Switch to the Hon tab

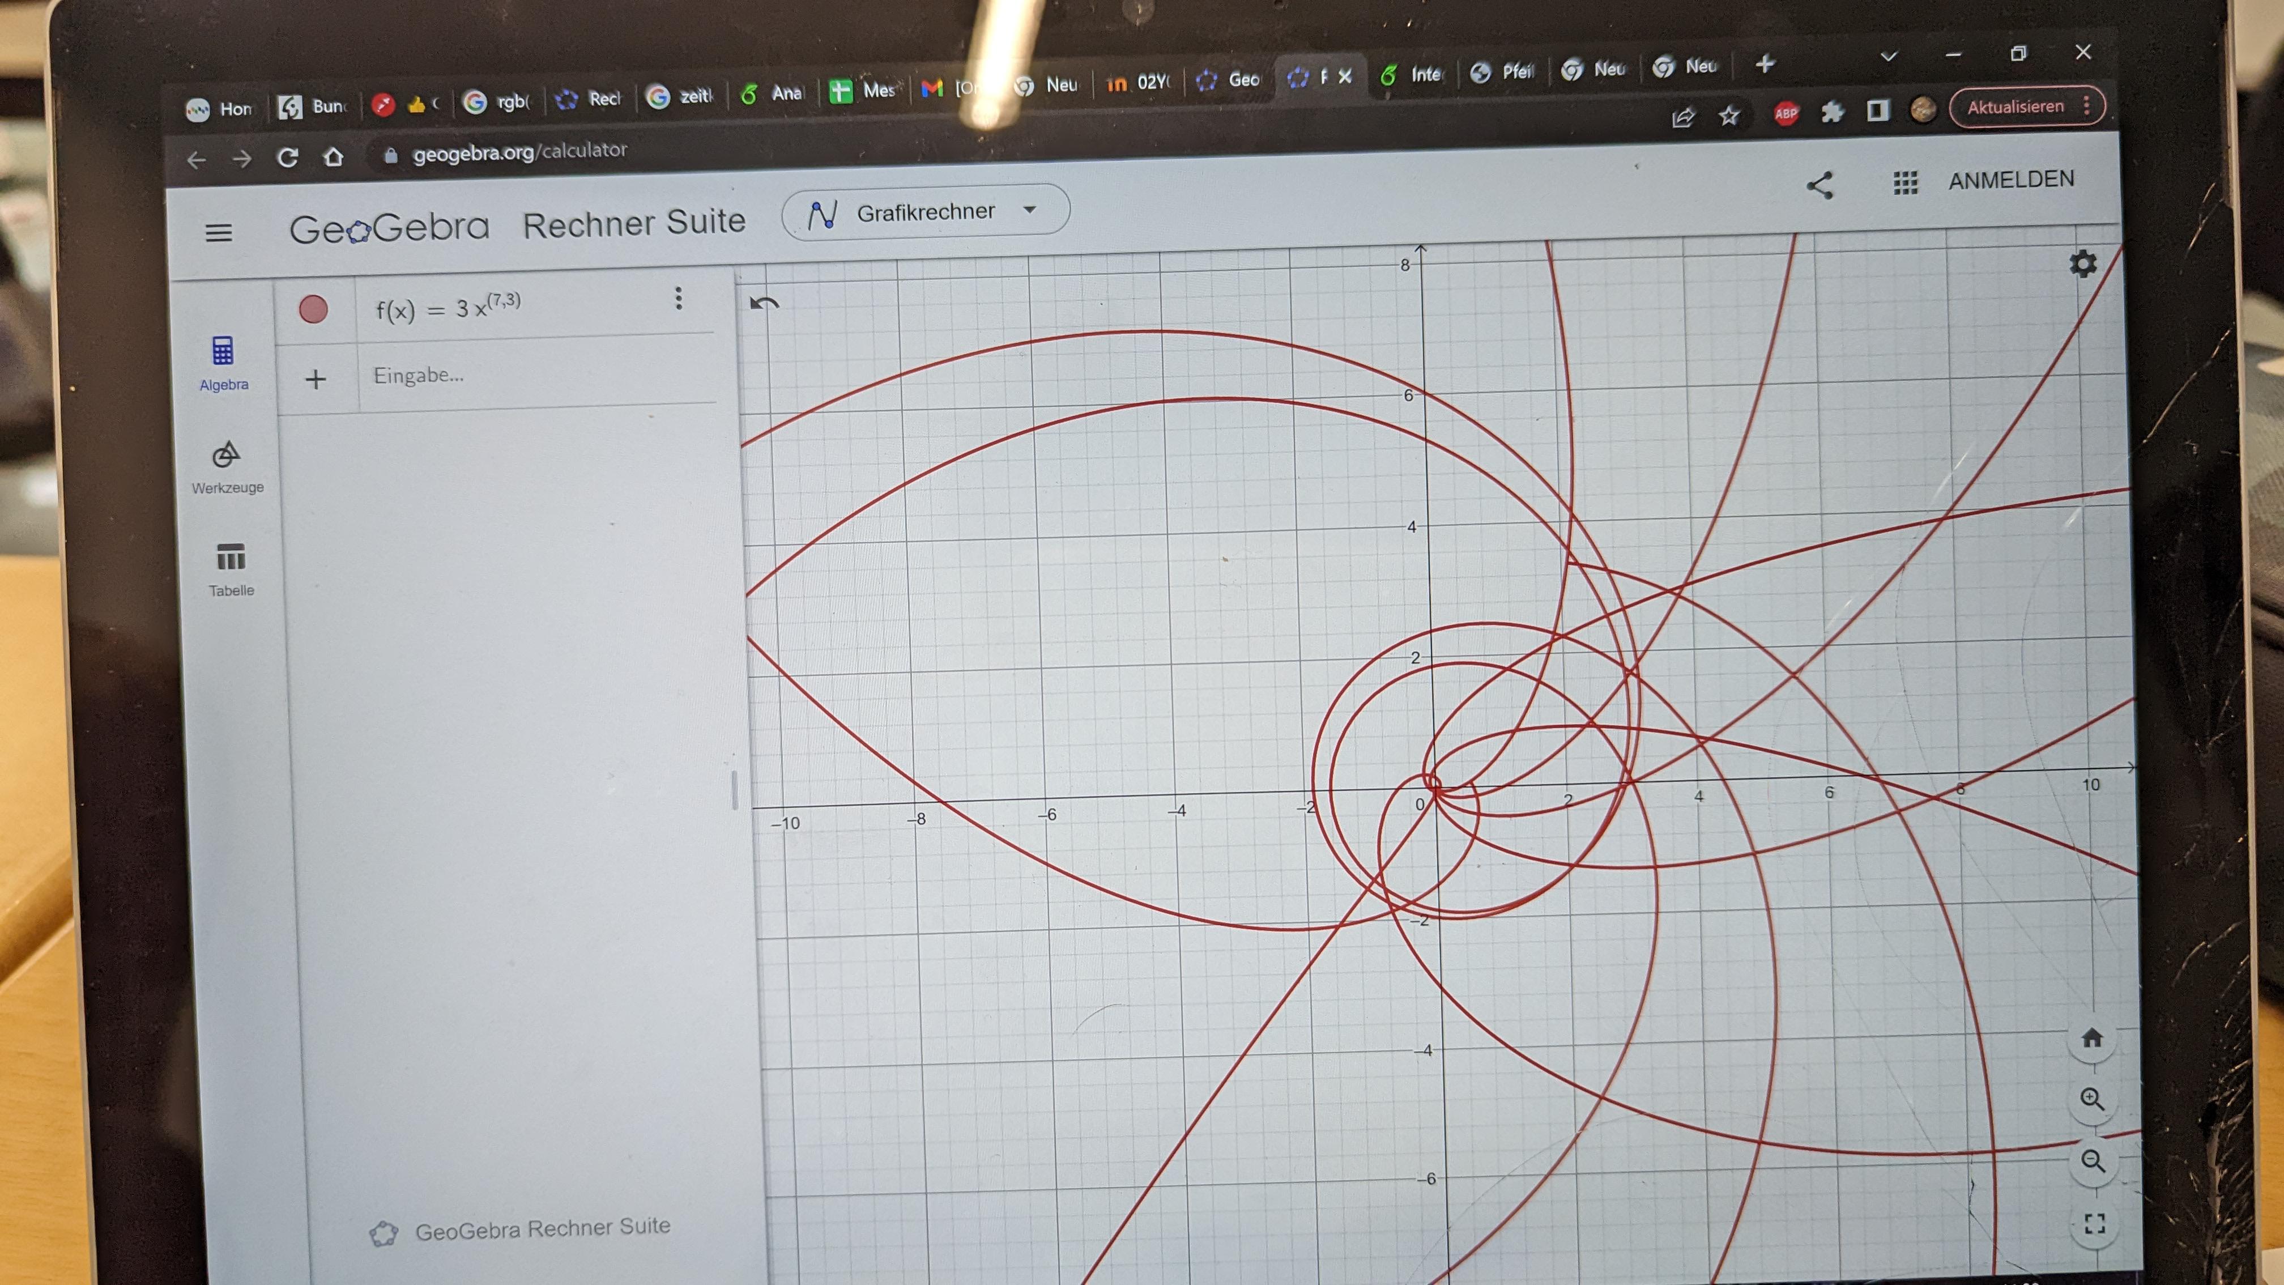coord(220,109)
